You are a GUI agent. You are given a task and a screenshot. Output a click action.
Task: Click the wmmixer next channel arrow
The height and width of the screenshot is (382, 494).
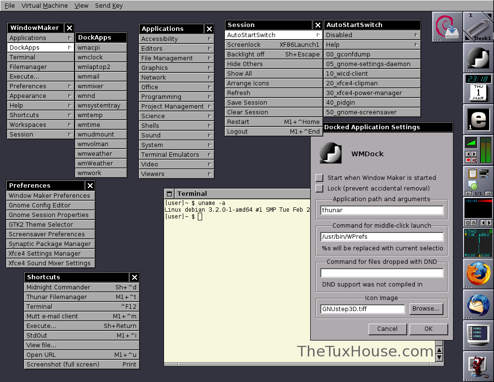tap(474, 154)
